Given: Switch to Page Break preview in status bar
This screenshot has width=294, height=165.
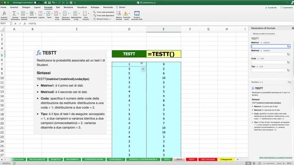Looking at the screenshot, I should tap(260, 163).
